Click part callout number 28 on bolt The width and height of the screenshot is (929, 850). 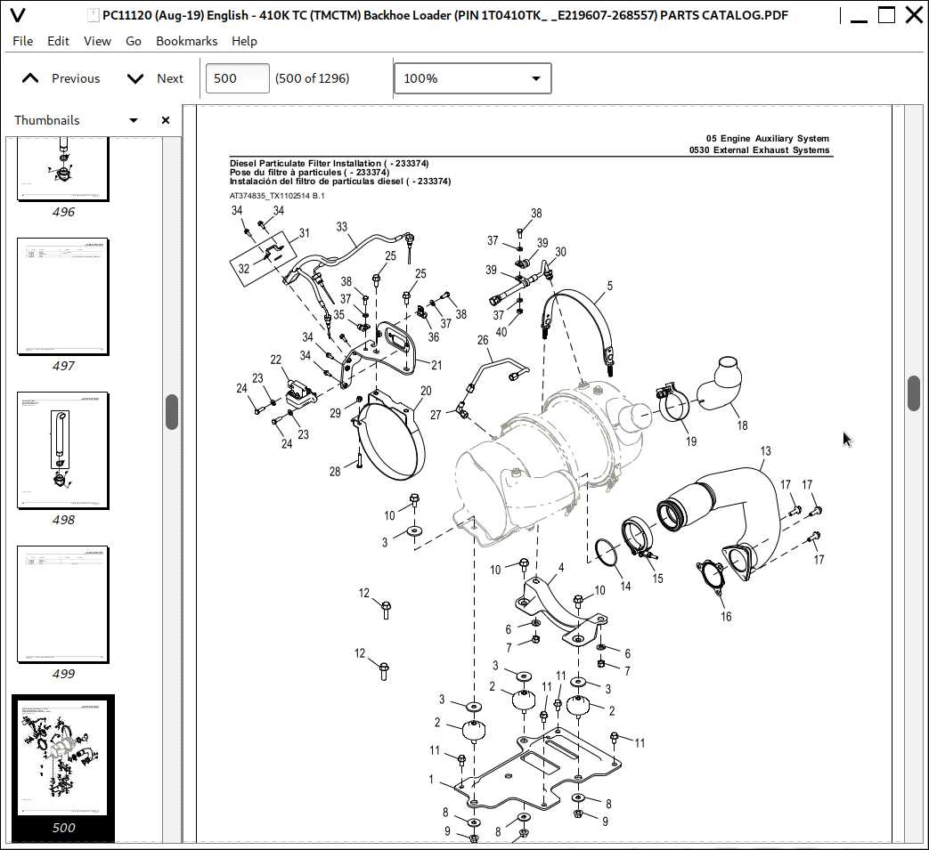335,472
